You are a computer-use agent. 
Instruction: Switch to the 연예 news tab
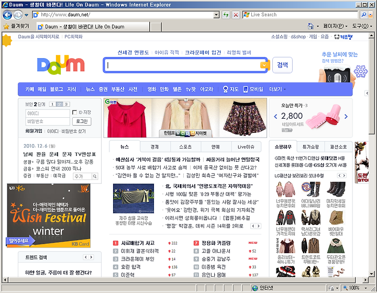(x=216, y=146)
